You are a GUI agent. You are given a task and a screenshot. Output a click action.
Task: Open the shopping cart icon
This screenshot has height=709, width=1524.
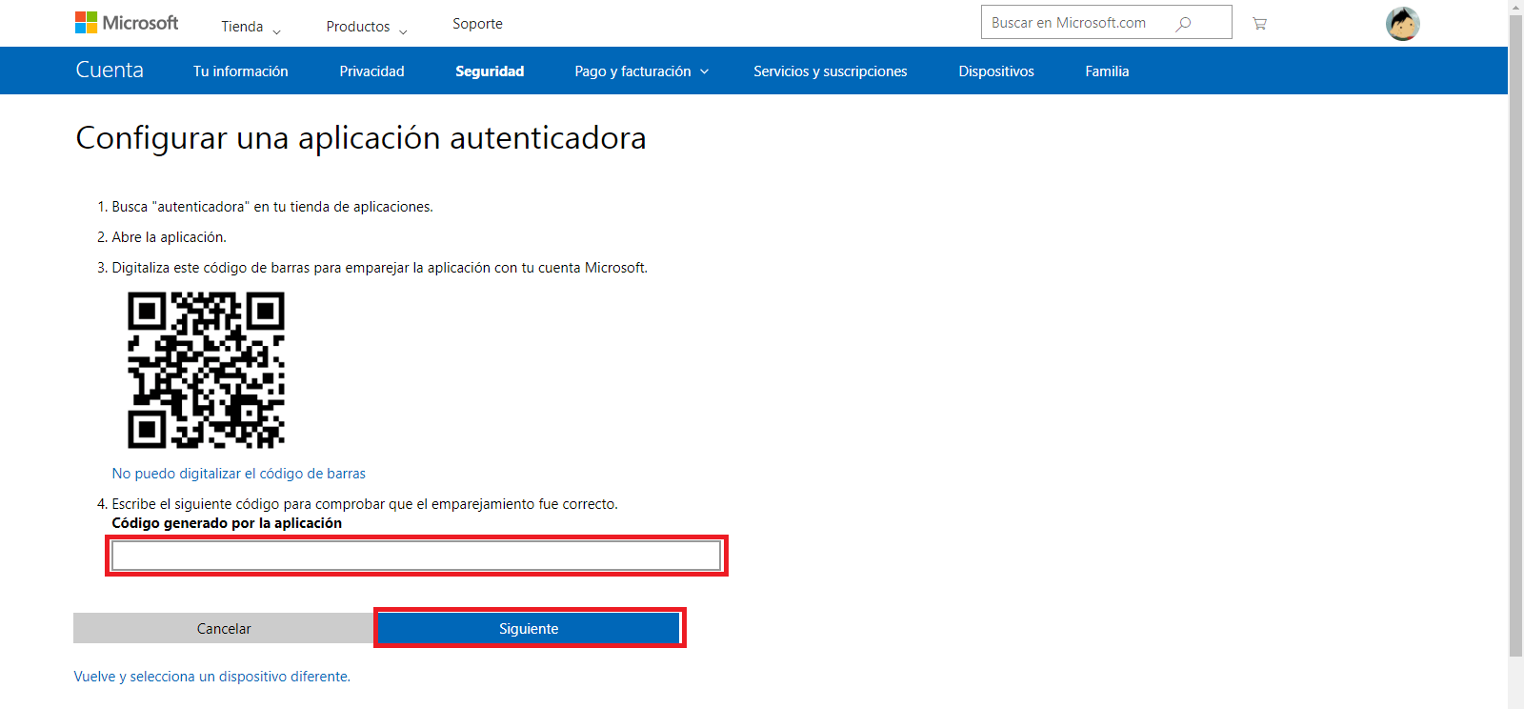[1259, 24]
